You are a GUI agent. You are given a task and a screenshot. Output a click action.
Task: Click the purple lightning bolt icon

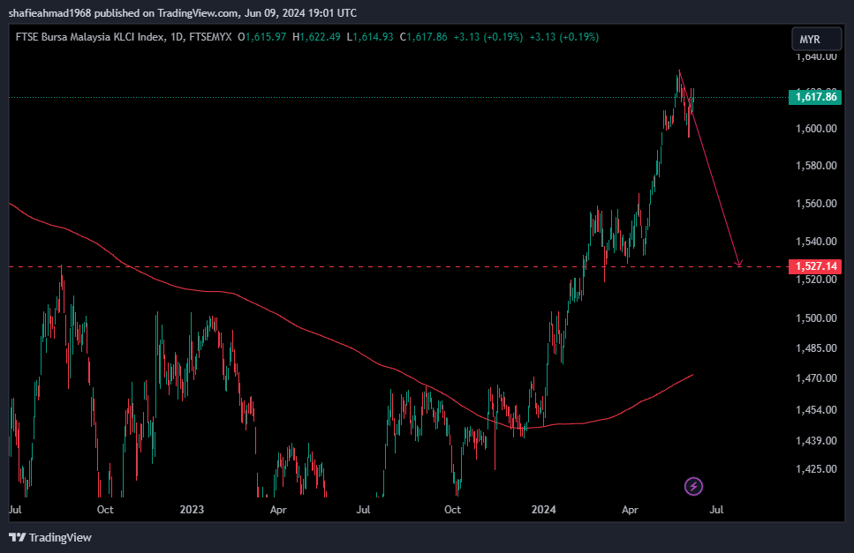(693, 486)
